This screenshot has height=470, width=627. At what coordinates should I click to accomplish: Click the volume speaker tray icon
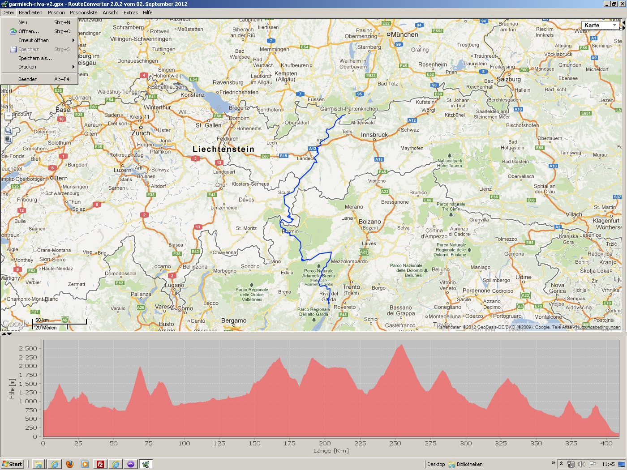tap(581, 464)
